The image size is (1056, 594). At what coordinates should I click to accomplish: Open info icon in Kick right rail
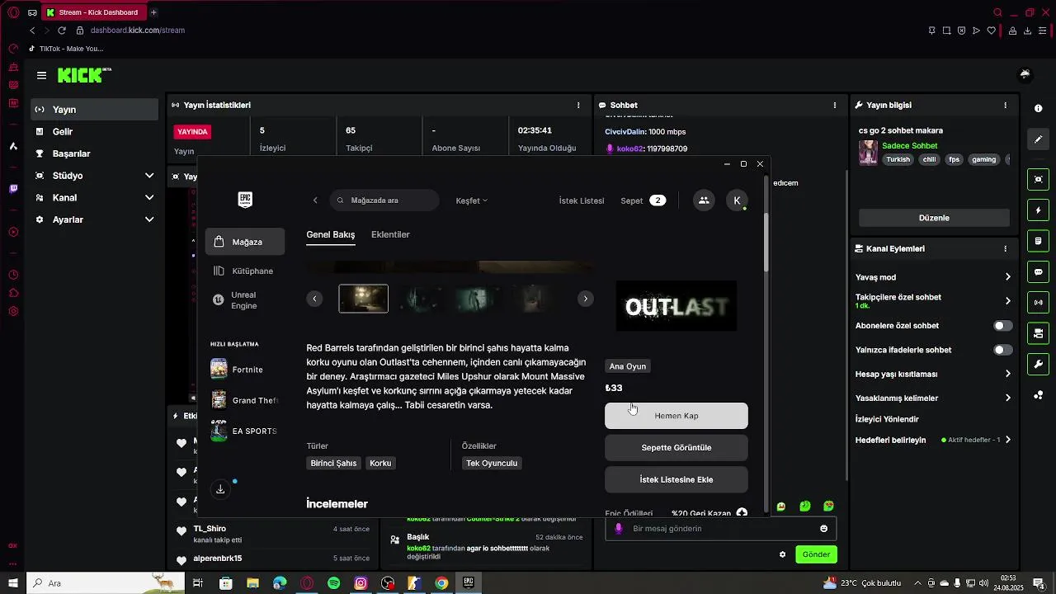[1038, 109]
